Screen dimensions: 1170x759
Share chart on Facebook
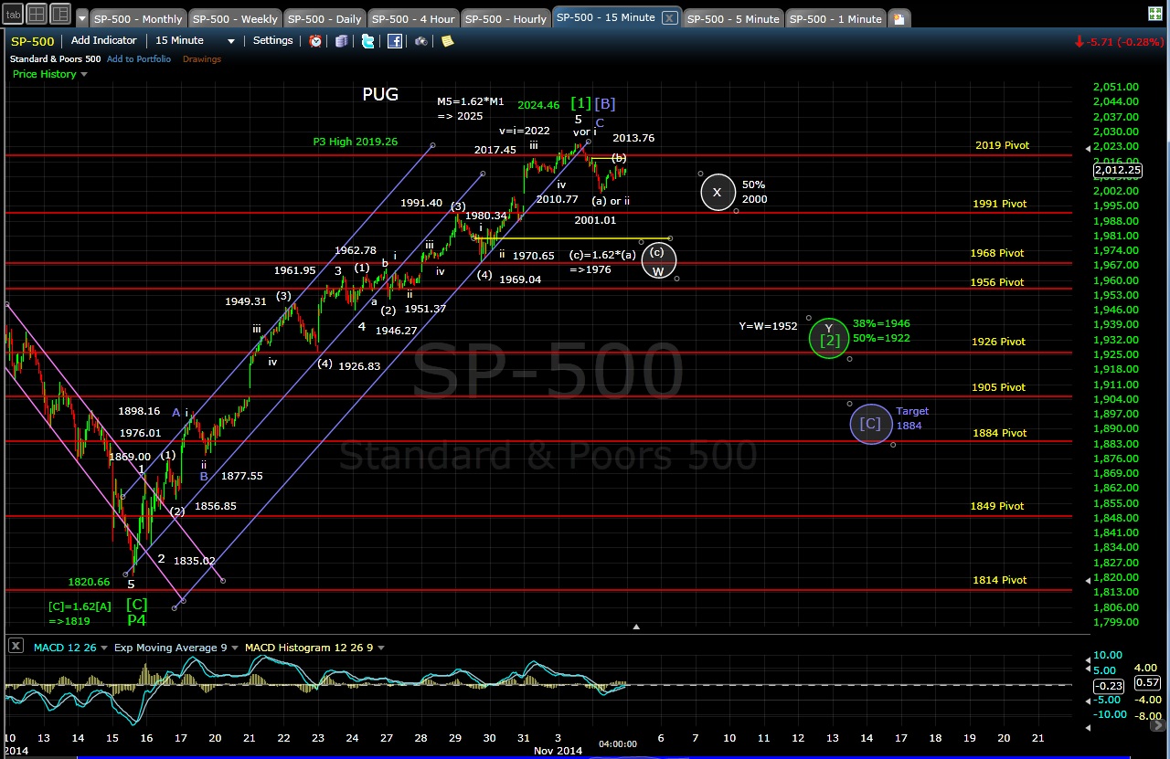[x=395, y=41]
